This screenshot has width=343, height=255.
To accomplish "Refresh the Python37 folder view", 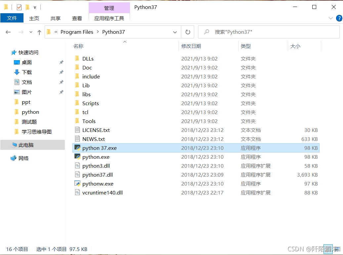I will [188, 32].
